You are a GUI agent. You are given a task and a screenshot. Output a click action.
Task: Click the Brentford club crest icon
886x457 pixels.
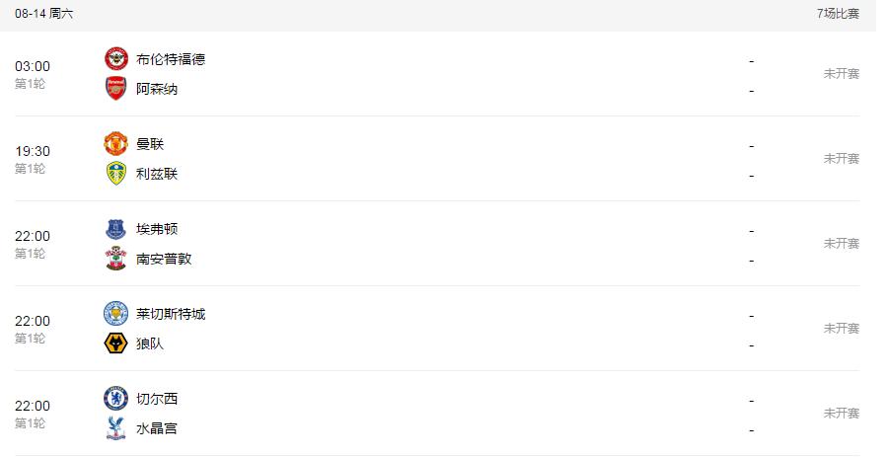tap(116, 58)
